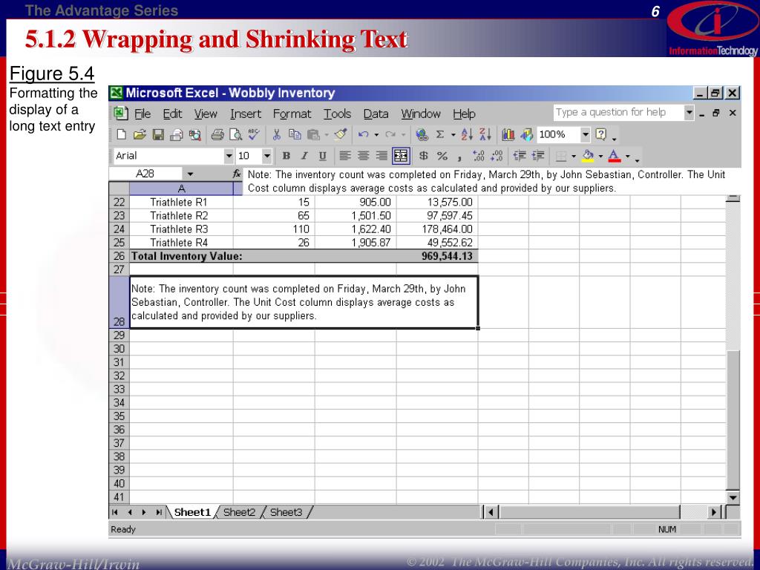The height and width of the screenshot is (570, 760).
Task: Toggle Merge and Center
Action: click(x=401, y=156)
